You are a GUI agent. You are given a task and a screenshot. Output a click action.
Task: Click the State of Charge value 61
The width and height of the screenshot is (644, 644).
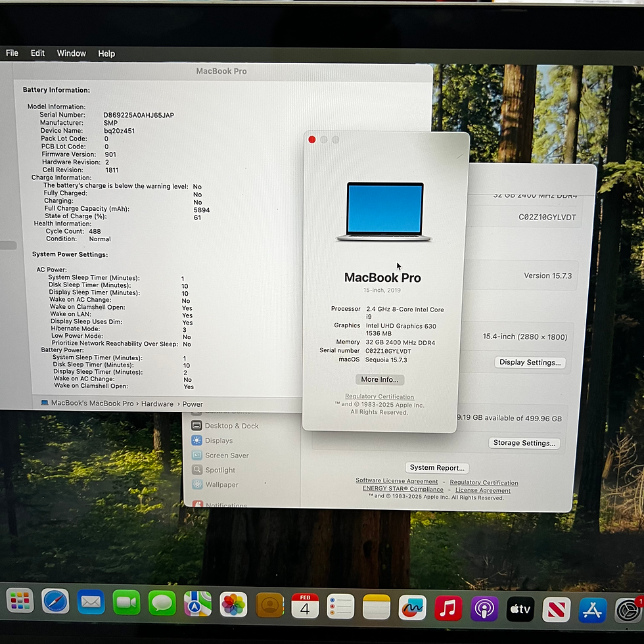pos(198,218)
